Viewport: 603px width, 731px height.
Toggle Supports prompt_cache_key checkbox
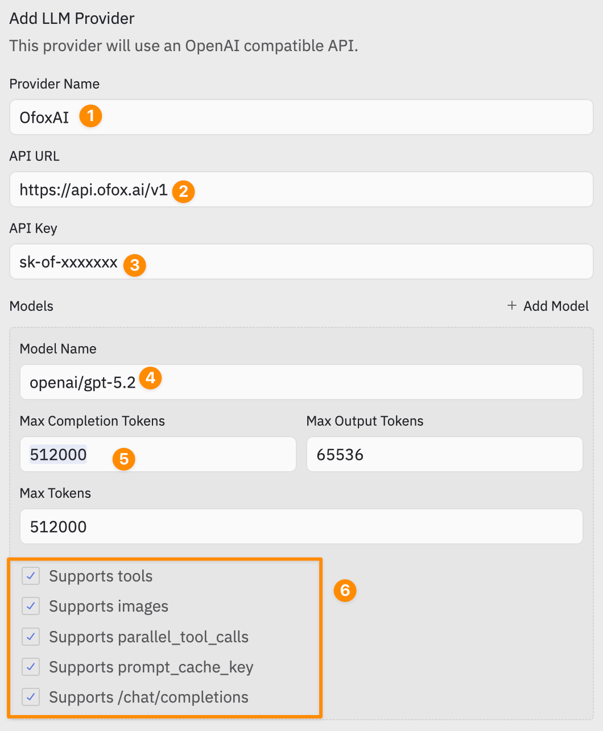[31, 667]
